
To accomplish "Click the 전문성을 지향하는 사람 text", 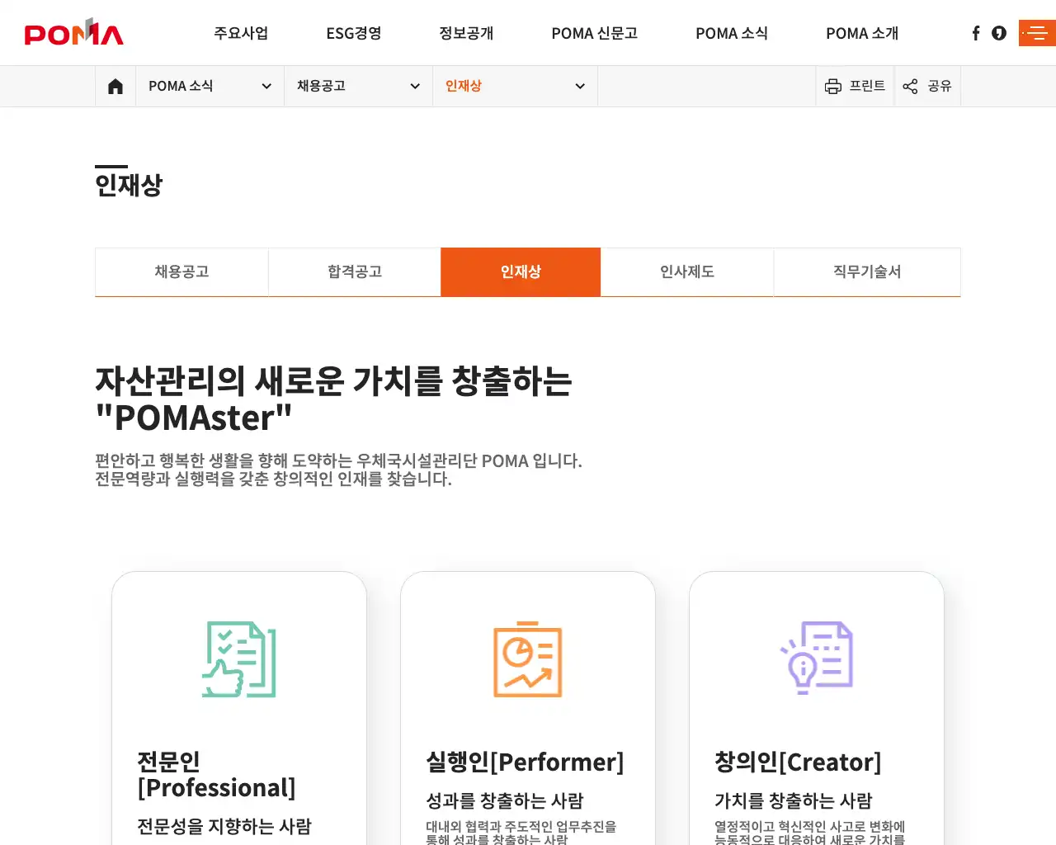I will pos(224,826).
